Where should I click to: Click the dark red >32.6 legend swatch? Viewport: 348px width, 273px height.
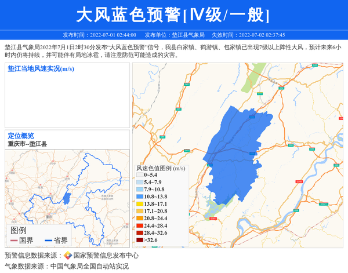click(139, 239)
